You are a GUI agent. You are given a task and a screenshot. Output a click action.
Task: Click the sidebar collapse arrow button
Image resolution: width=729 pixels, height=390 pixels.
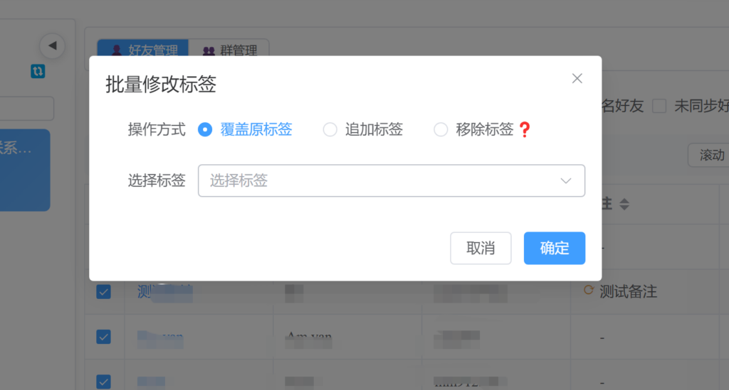pyautogui.click(x=52, y=46)
